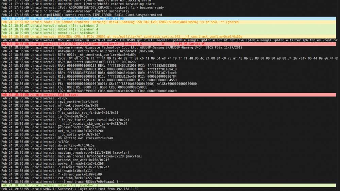
Task: Click the 'IPv6: ADDRCONF(NETDEV_CHANGE)' line
Action: click(x=83, y=7)
